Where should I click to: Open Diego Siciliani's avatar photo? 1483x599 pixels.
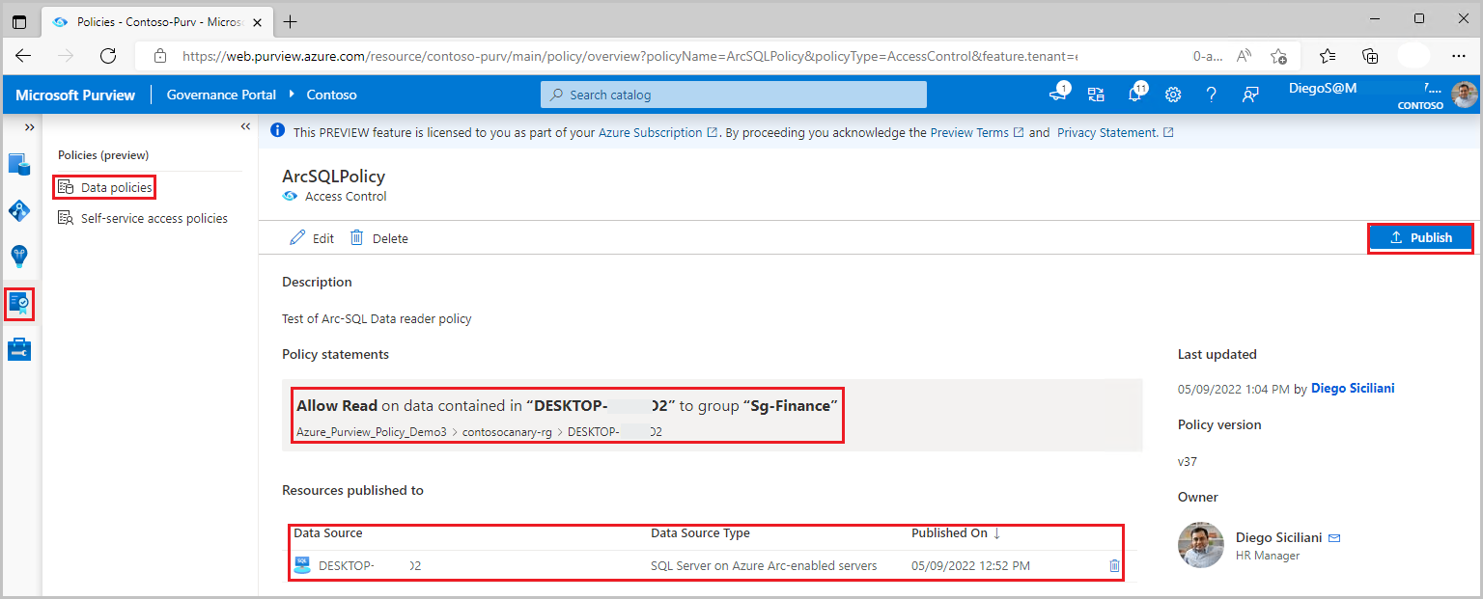tap(1200, 545)
